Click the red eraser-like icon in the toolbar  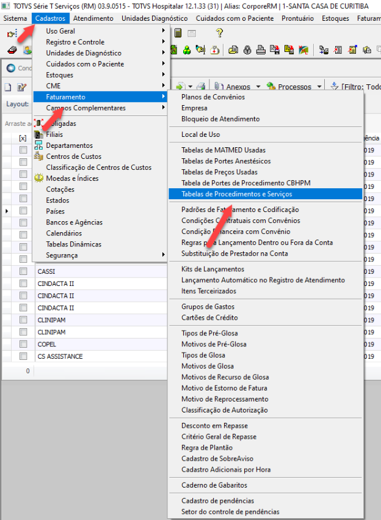[12, 50]
